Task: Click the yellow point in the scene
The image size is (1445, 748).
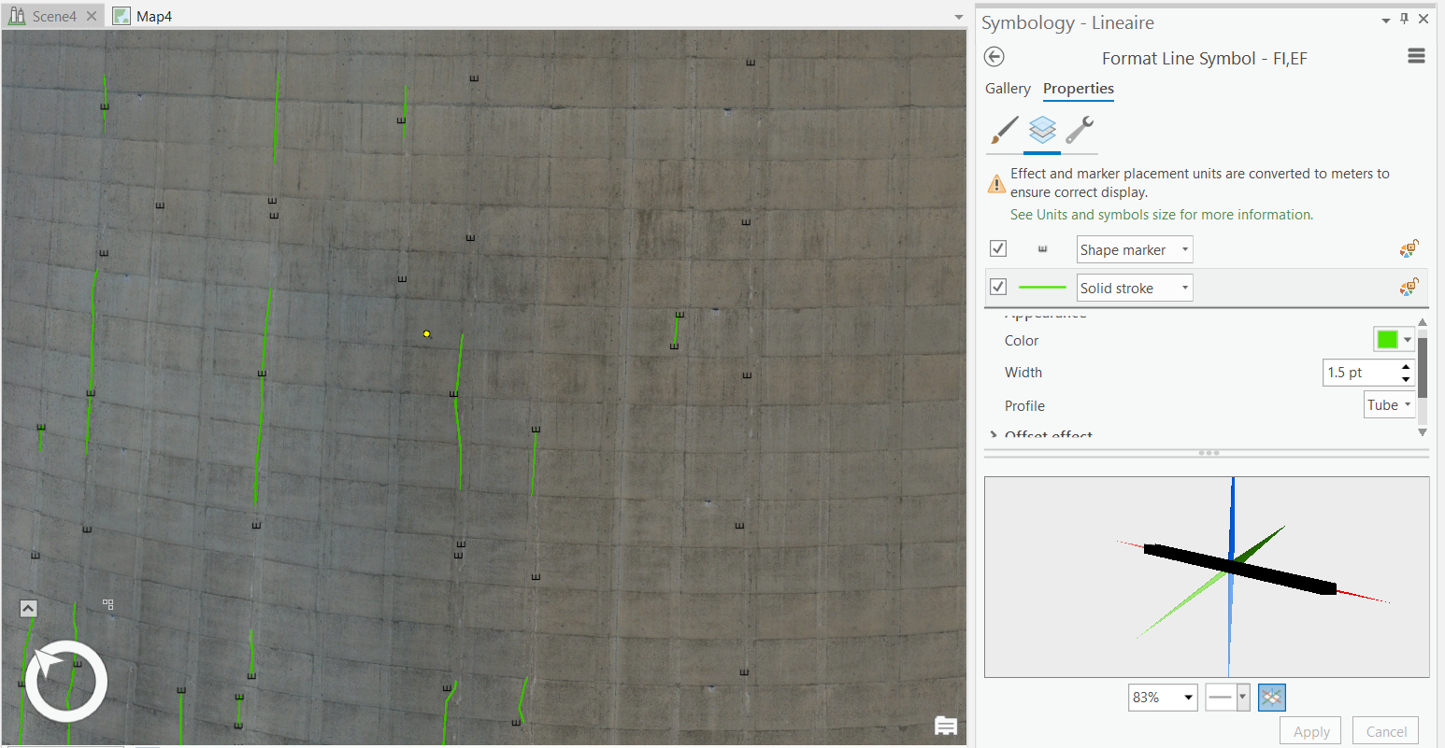Action: point(426,333)
